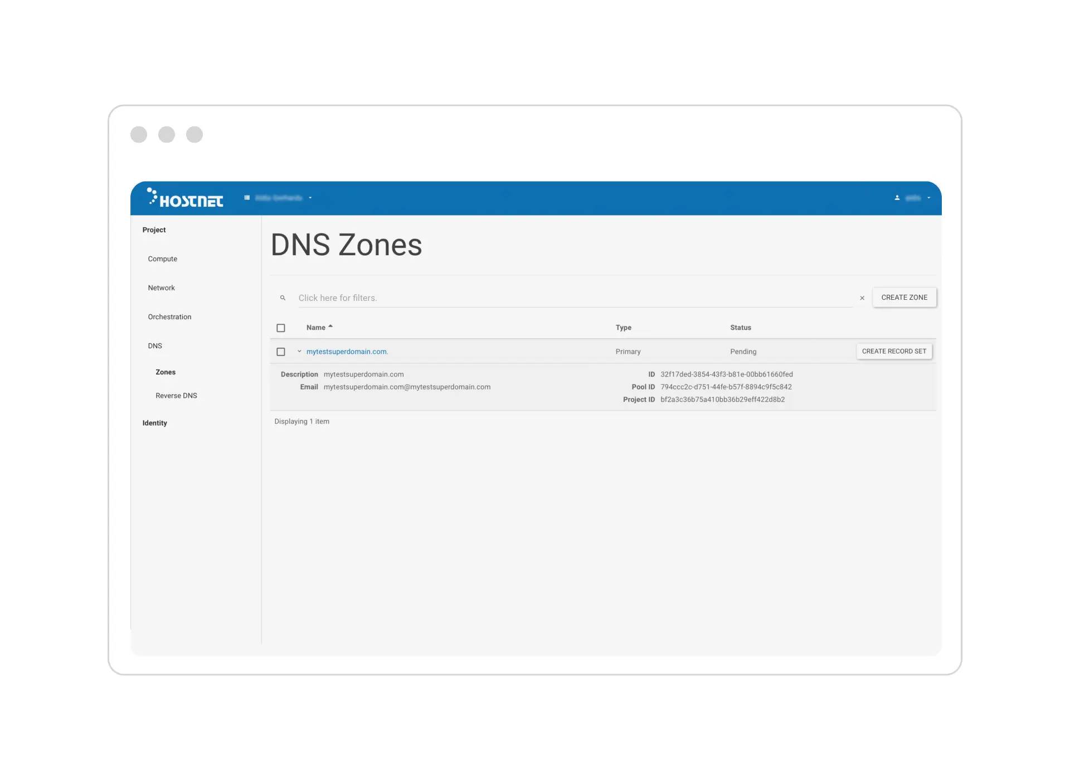Toggle the DNS sidebar menu
Image resolution: width=1070 pixels, height=780 pixels.
(x=155, y=345)
